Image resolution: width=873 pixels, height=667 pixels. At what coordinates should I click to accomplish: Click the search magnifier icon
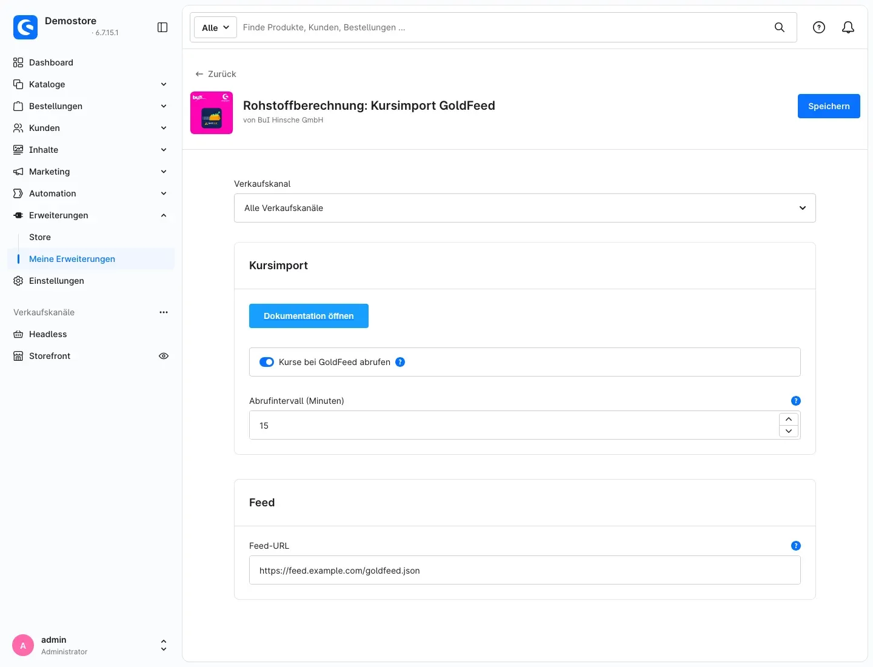pyautogui.click(x=780, y=27)
